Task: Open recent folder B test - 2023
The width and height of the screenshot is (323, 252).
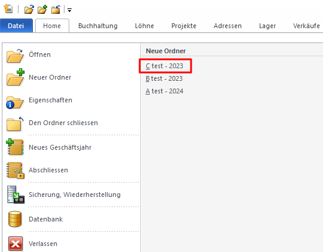Action: click(164, 78)
